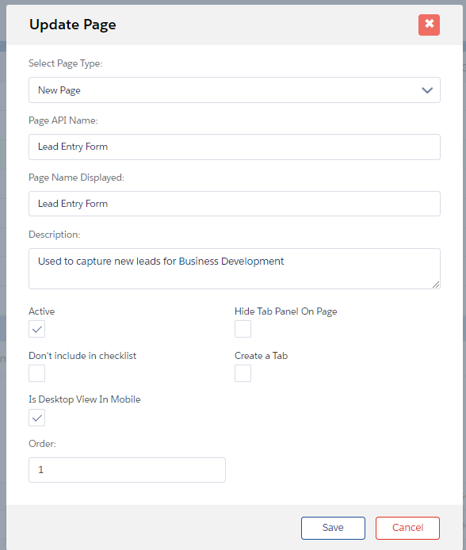Click the Update Page dialog title

(x=73, y=25)
